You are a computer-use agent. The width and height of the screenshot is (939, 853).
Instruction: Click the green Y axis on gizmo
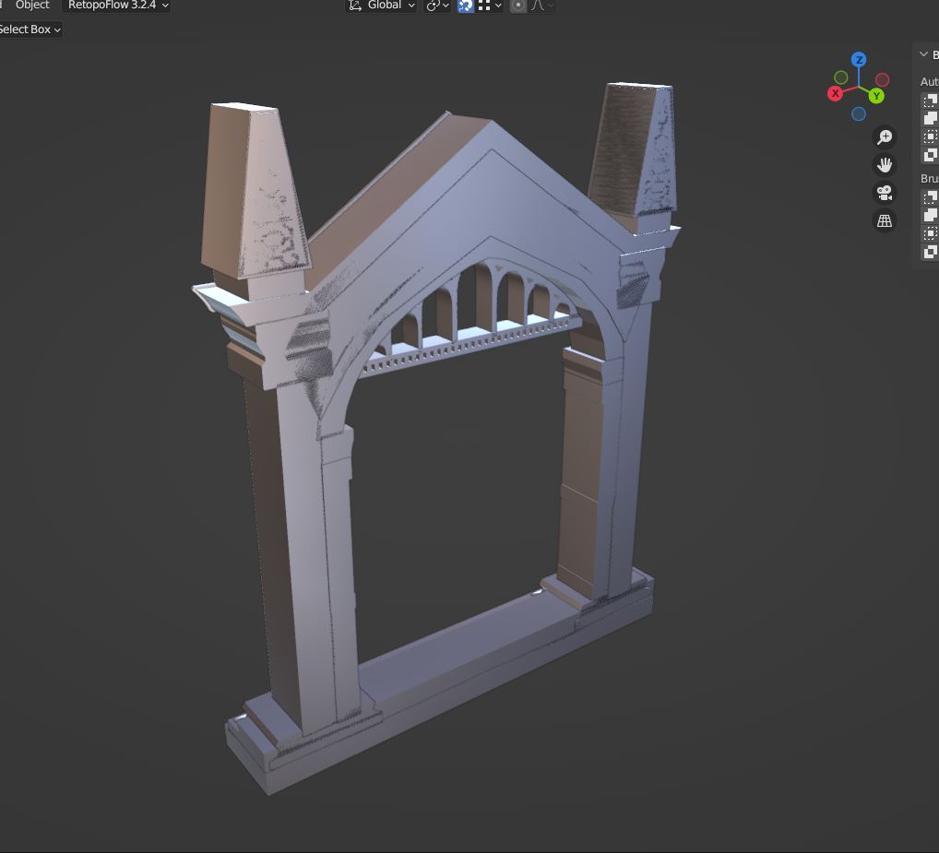(876, 96)
